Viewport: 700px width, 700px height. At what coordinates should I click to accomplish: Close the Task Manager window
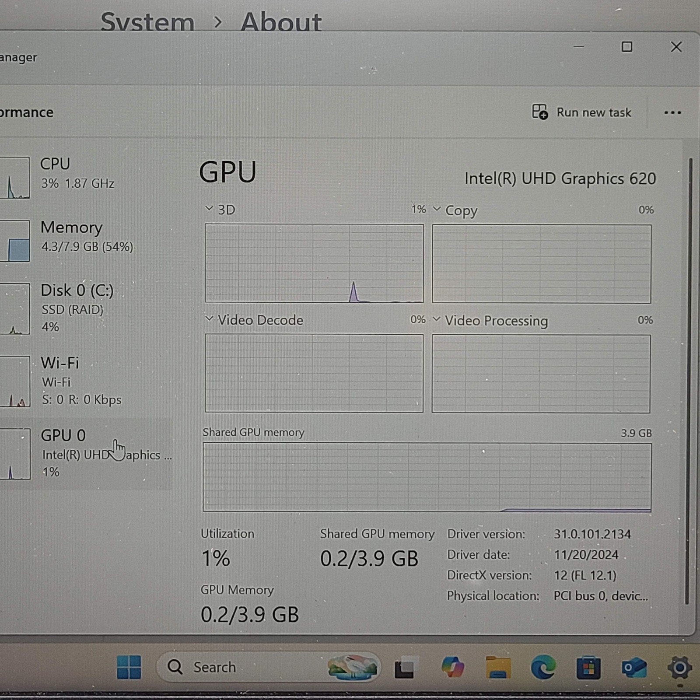pos(676,47)
